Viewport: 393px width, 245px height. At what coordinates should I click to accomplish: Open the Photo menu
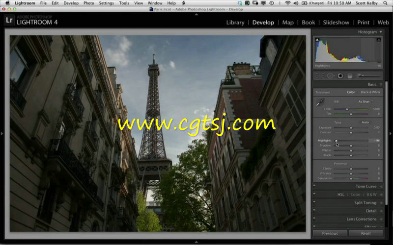[x=89, y=3]
